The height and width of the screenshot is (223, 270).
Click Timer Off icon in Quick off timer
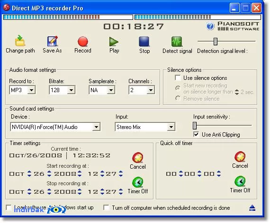pos(240,181)
